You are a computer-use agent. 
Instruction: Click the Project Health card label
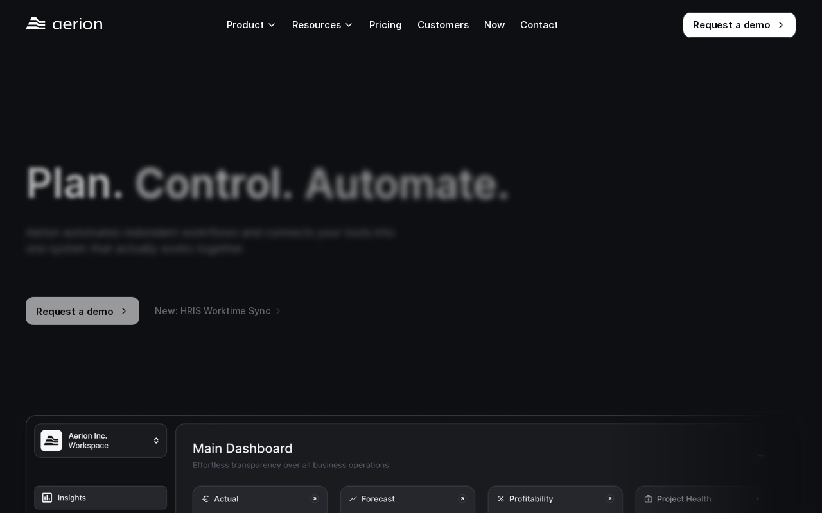(x=684, y=499)
